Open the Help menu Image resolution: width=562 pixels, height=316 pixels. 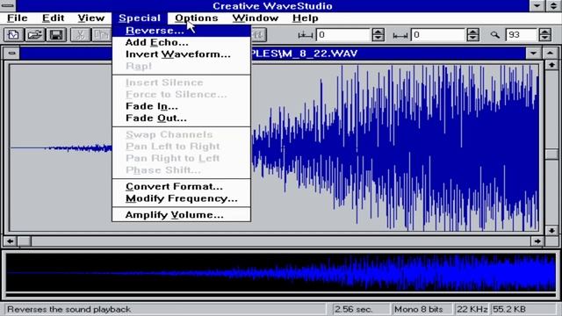point(305,18)
